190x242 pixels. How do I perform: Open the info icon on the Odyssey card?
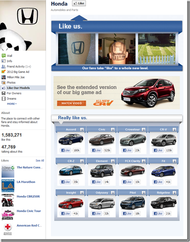coord(112,192)
